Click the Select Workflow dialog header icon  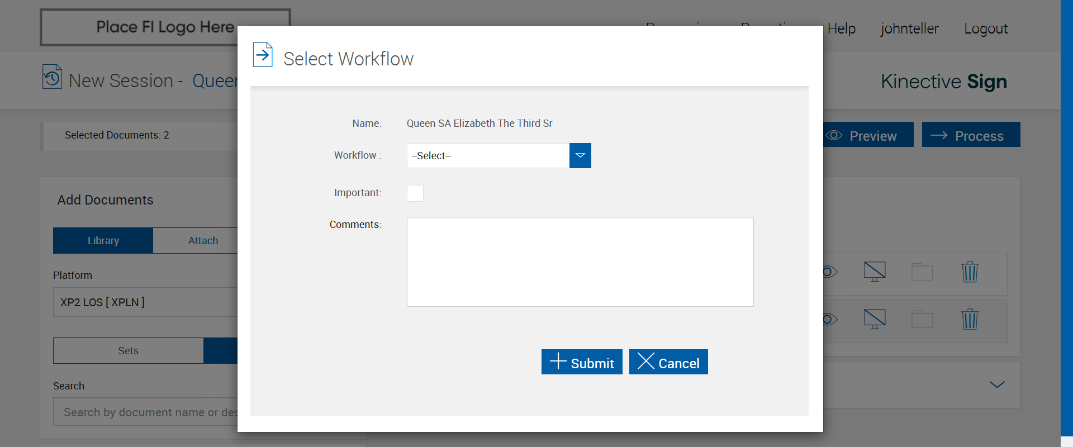(x=263, y=55)
